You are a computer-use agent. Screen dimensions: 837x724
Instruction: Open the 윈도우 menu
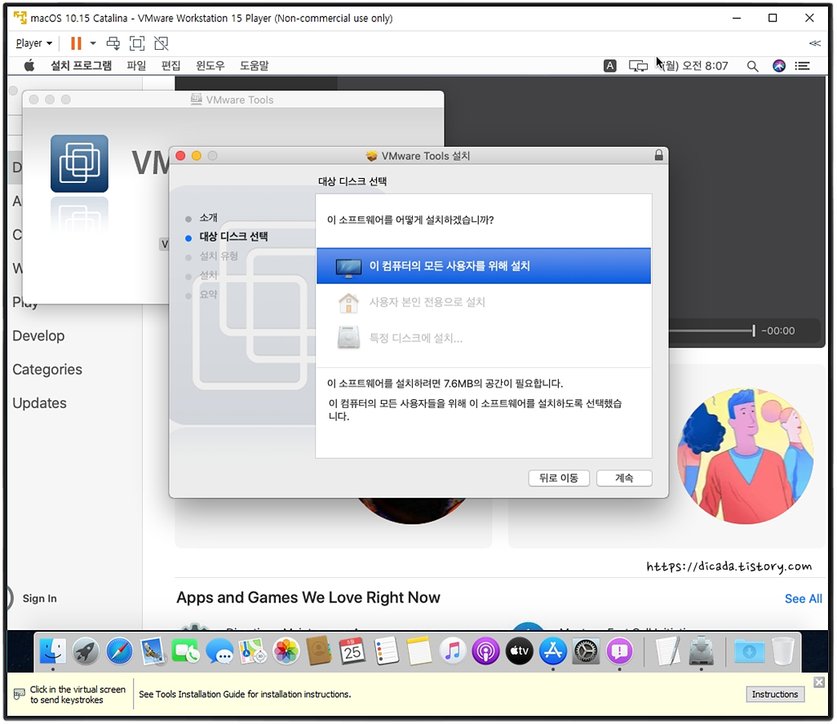[210, 65]
